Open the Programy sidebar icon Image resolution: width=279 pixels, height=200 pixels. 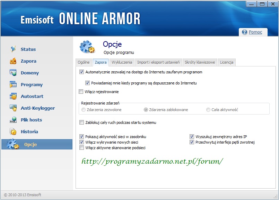point(13,85)
